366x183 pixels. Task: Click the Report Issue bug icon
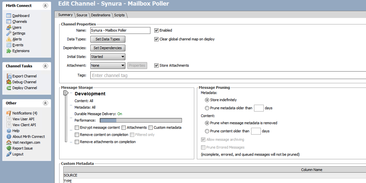pyautogui.click(x=9, y=148)
